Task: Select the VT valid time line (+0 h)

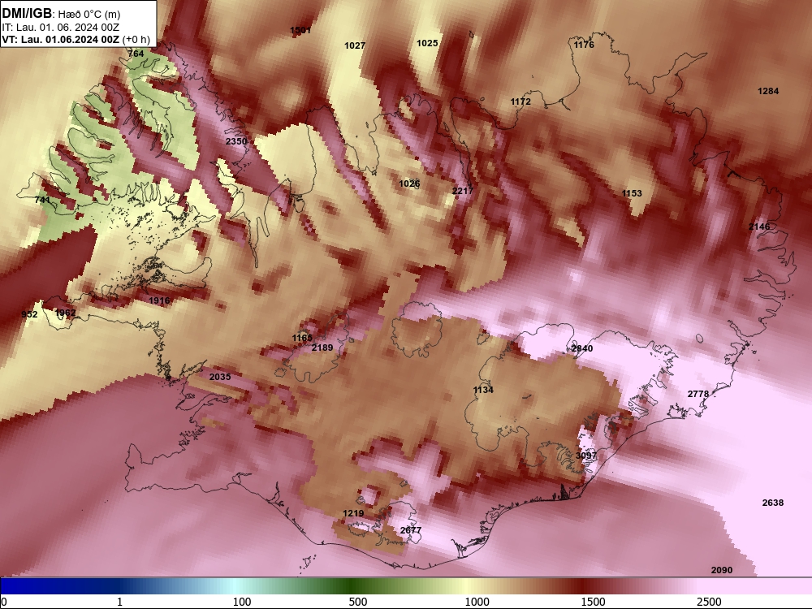Action: click(x=76, y=39)
